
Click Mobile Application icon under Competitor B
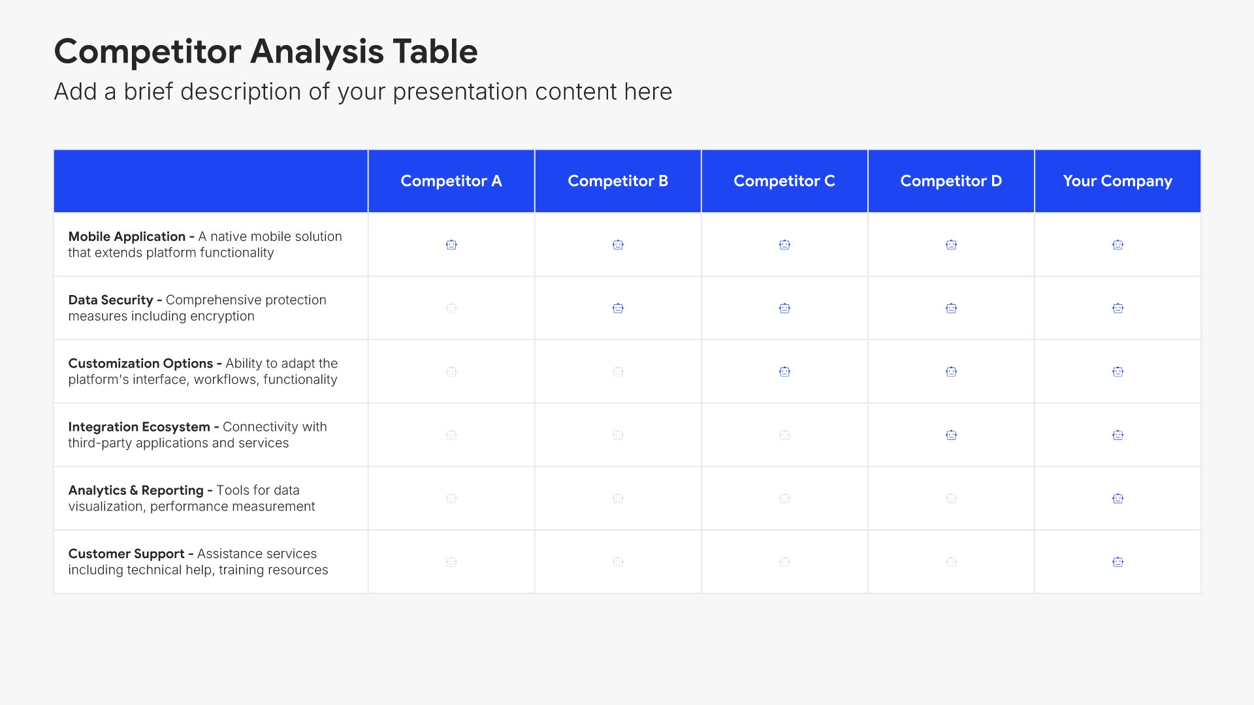click(618, 245)
